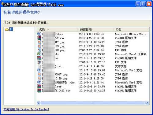Screen dimensions: 153x115
Task: Minimize the BitLocker reader window
Action: pyautogui.click(x=138, y=4)
